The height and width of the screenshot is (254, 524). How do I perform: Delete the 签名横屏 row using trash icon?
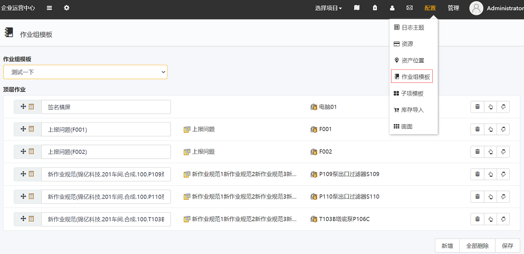(478, 107)
